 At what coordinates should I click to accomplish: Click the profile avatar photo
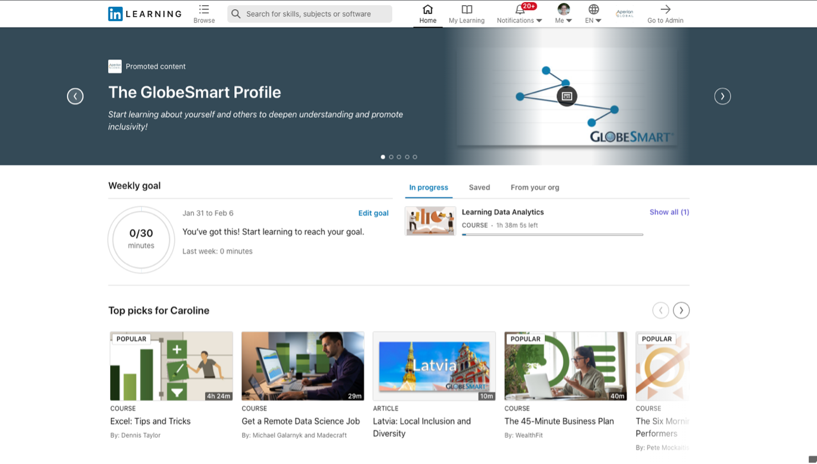(x=563, y=9)
